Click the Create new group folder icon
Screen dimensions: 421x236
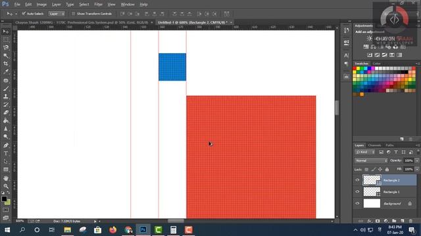pyautogui.click(x=394, y=221)
